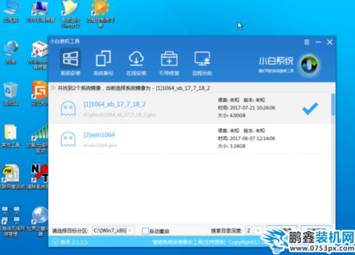Image resolution: width=355 pixels, height=255 pixels.
Task: Click the arrow icon before the found-images message
Action: [x=53, y=88]
